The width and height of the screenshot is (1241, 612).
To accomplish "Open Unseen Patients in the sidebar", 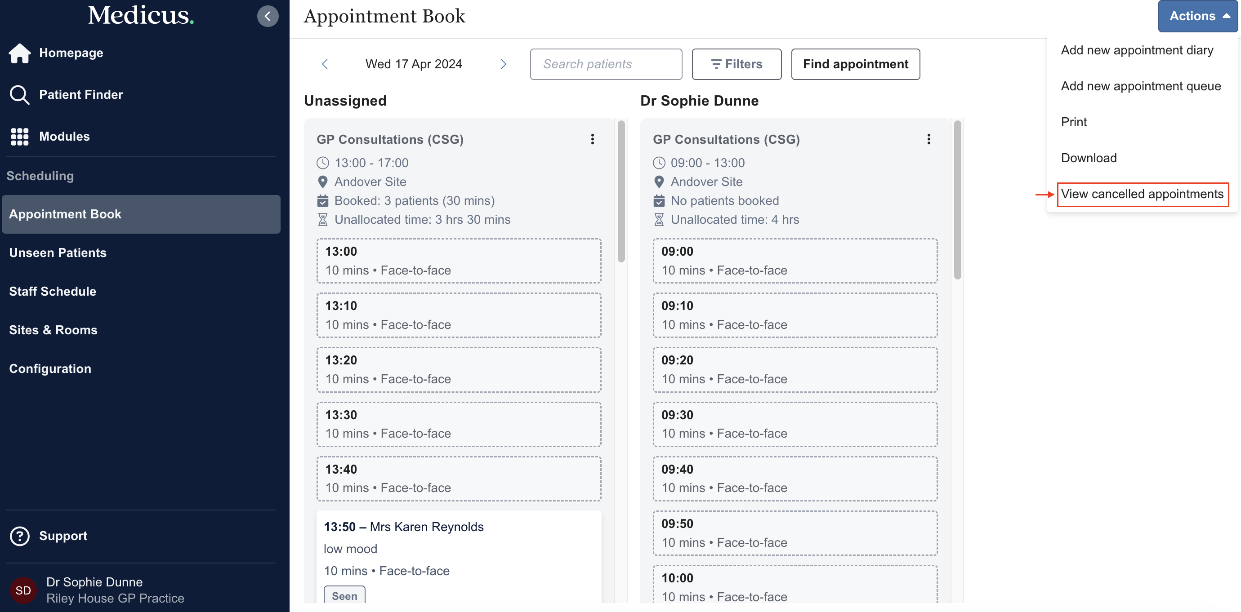I will coord(58,253).
